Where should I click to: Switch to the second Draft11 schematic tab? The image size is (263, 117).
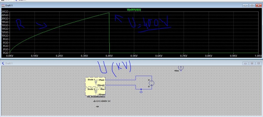point(20,1)
